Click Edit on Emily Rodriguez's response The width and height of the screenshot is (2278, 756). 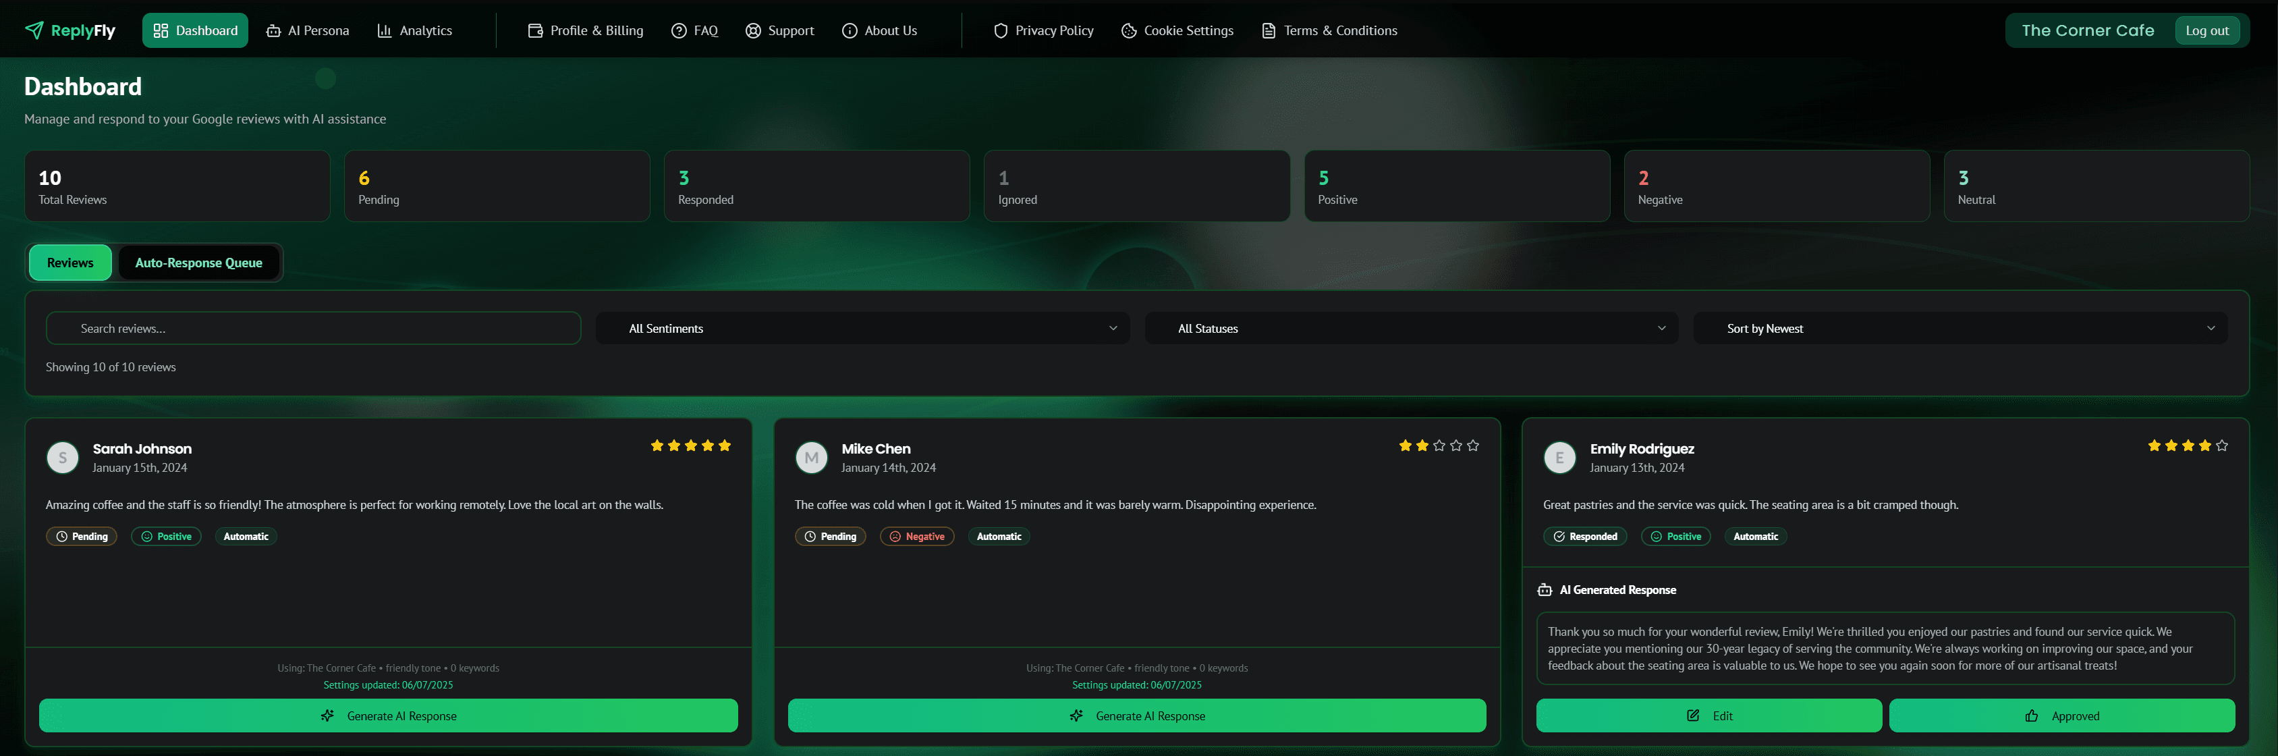pyautogui.click(x=1708, y=715)
